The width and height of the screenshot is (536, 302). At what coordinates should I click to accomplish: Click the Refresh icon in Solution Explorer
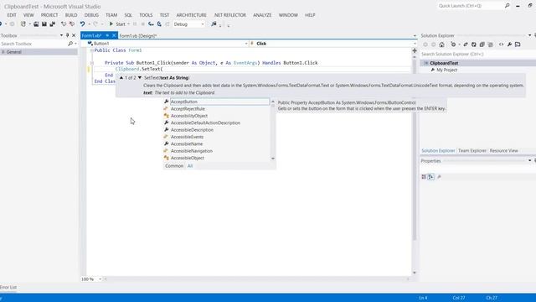click(x=474, y=44)
